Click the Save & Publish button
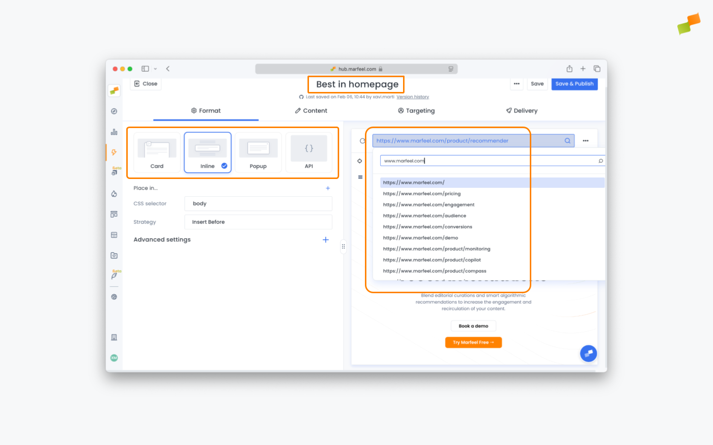 click(574, 84)
